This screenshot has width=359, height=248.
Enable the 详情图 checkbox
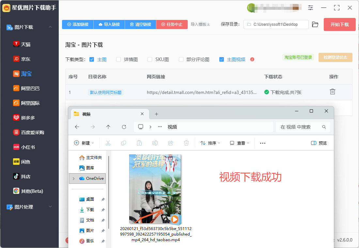tap(118, 59)
